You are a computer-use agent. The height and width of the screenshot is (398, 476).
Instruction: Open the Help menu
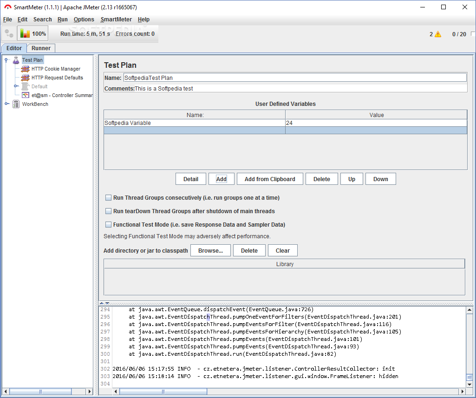[143, 20]
